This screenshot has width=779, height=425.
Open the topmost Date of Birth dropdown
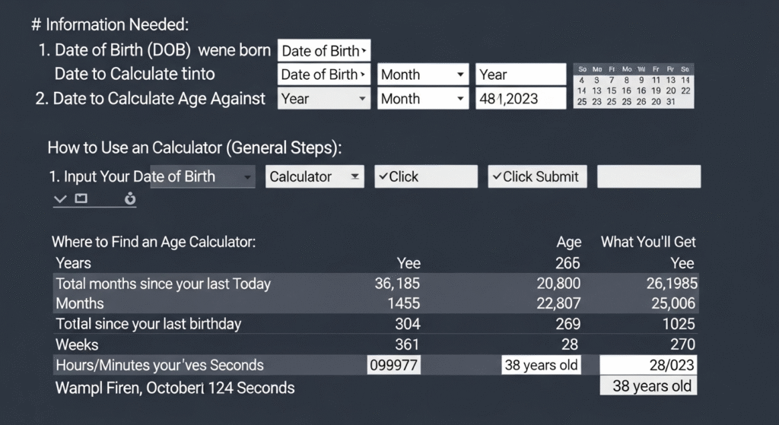coord(323,51)
